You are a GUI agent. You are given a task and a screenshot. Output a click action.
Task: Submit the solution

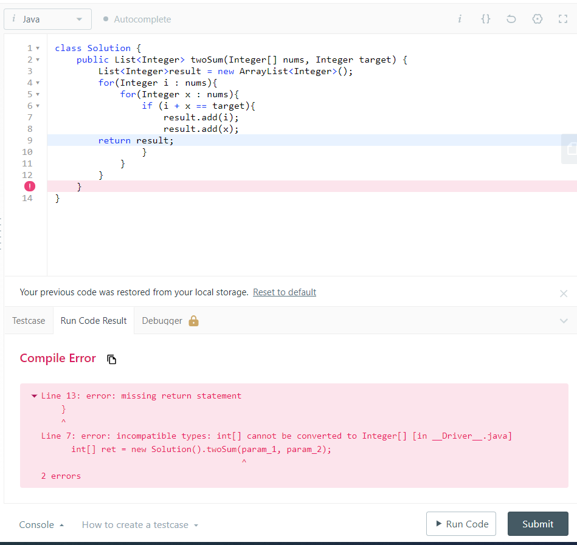click(x=537, y=524)
